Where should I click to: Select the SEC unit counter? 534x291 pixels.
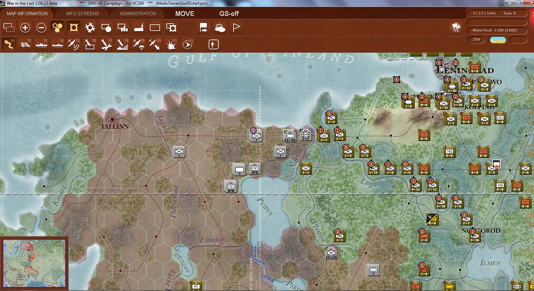(x=416, y=286)
